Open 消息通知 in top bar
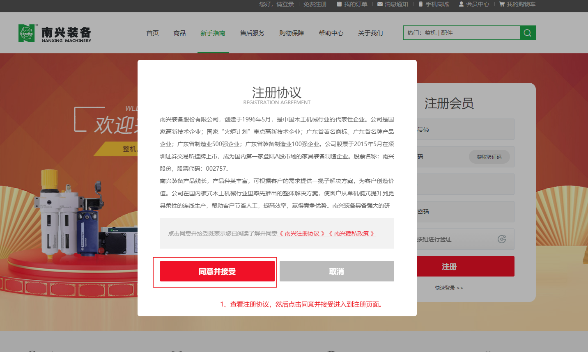Screen dimensions: 588x352 (x=393, y=4)
